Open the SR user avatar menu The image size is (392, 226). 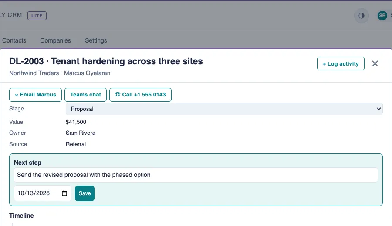point(382,16)
